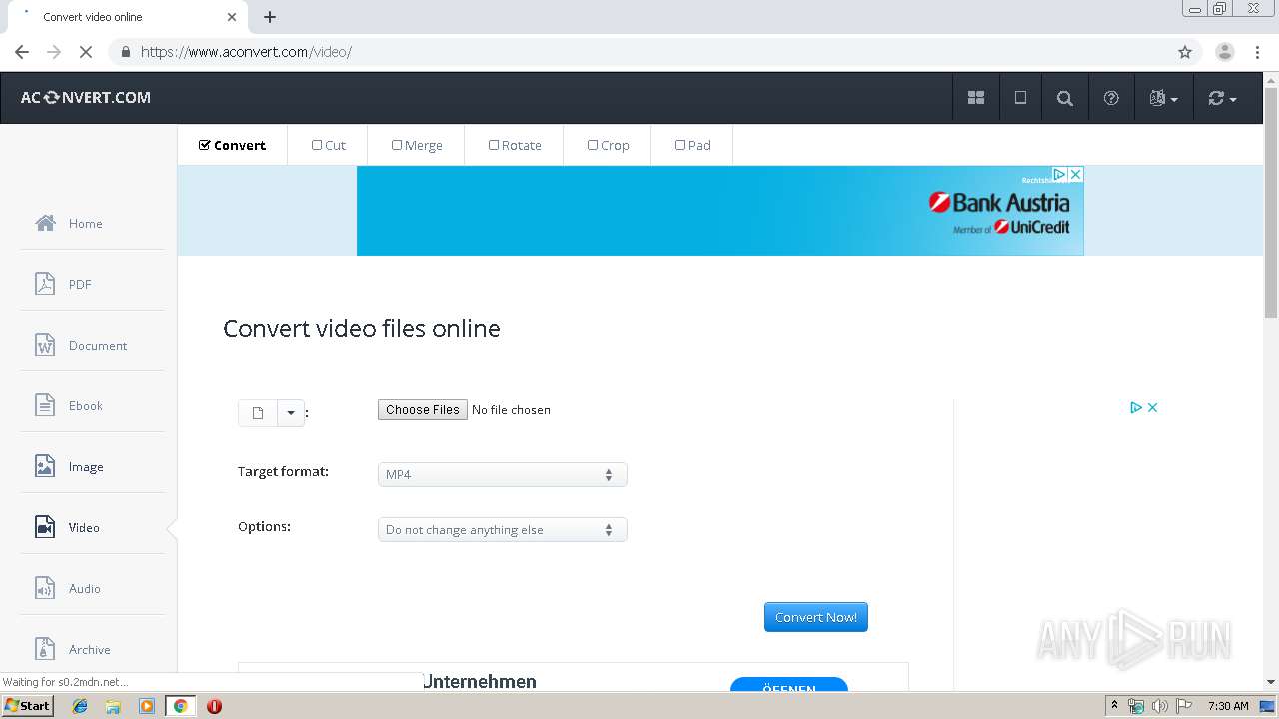This screenshot has width=1279, height=719.
Task: Click the ACONVERT.COM logo
Action: (86, 98)
